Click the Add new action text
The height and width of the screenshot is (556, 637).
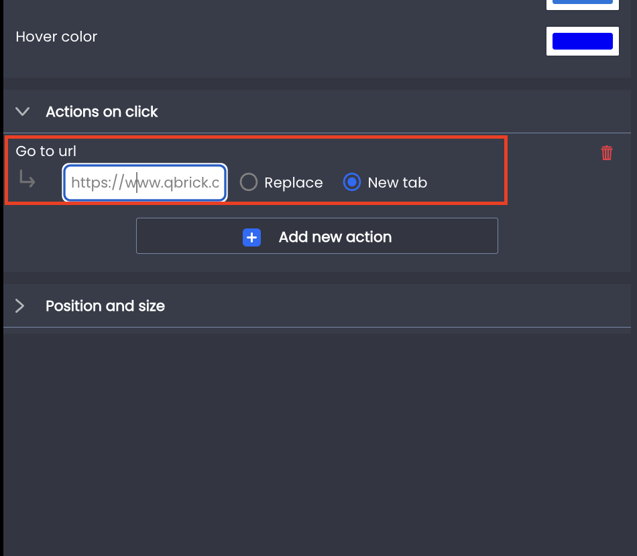[x=335, y=237]
